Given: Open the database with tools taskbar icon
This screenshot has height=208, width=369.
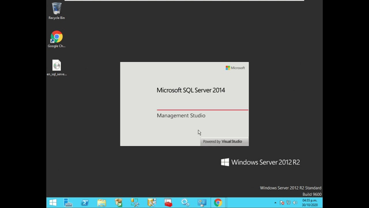Looking at the screenshot, I should point(135,203).
